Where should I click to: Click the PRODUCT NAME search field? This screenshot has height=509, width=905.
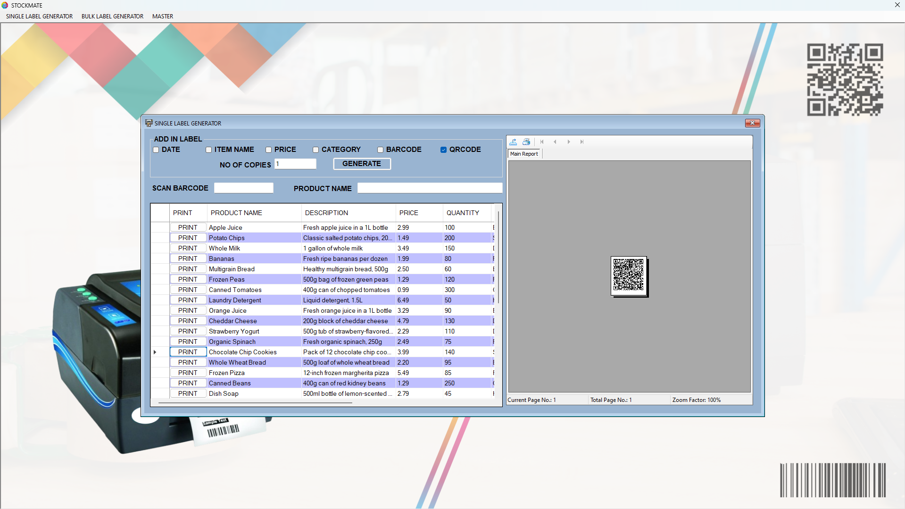[x=430, y=188]
